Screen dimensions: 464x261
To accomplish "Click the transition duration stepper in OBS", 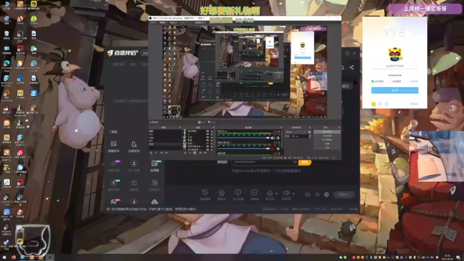I will [310, 136].
